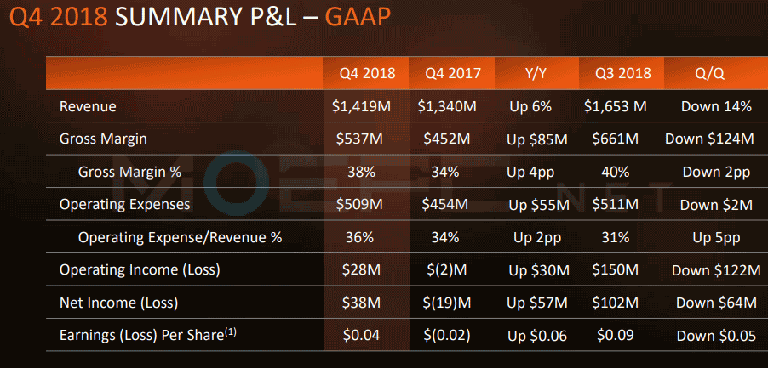Click the 'Y/Y' column header
768x368 pixels.
pyautogui.click(x=538, y=73)
